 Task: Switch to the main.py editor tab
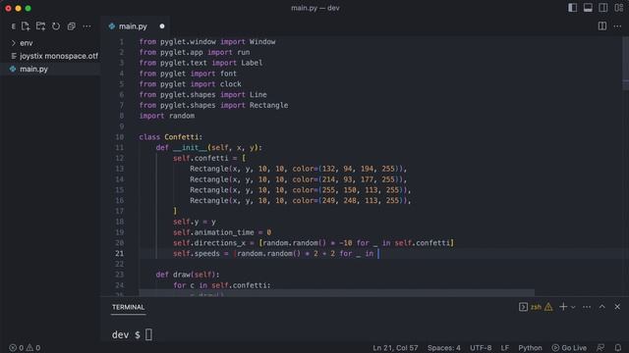click(133, 26)
